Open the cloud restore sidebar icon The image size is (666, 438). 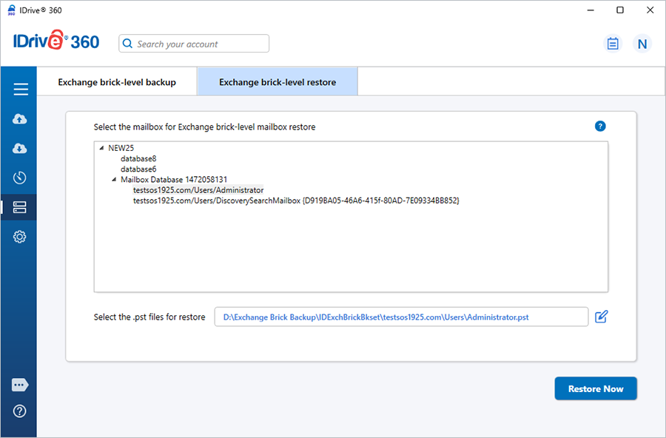point(20,149)
